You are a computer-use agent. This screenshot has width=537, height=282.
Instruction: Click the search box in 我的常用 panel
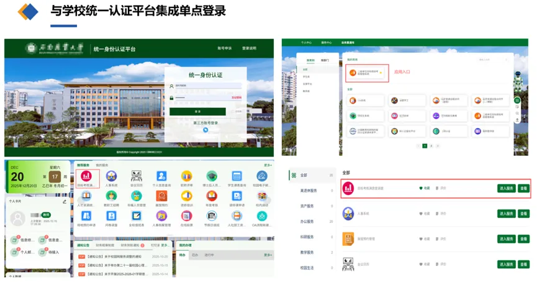coord(492,60)
